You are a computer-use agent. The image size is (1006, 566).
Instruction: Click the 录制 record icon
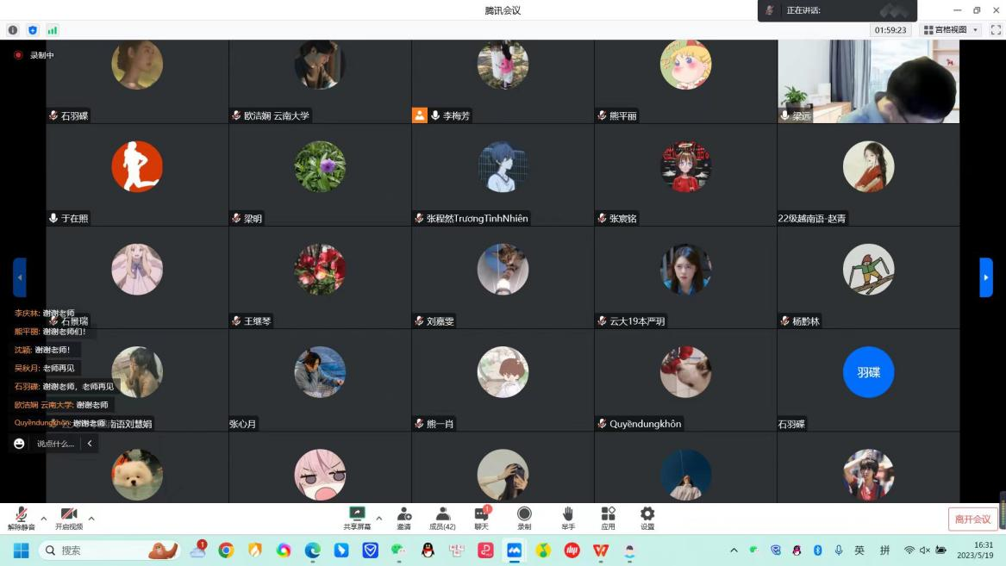click(x=524, y=518)
